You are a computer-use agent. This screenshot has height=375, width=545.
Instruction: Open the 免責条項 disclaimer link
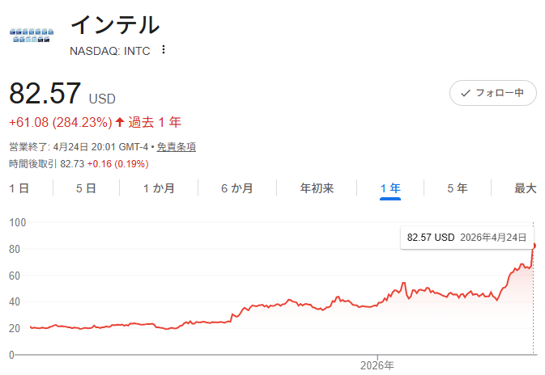click(176, 147)
